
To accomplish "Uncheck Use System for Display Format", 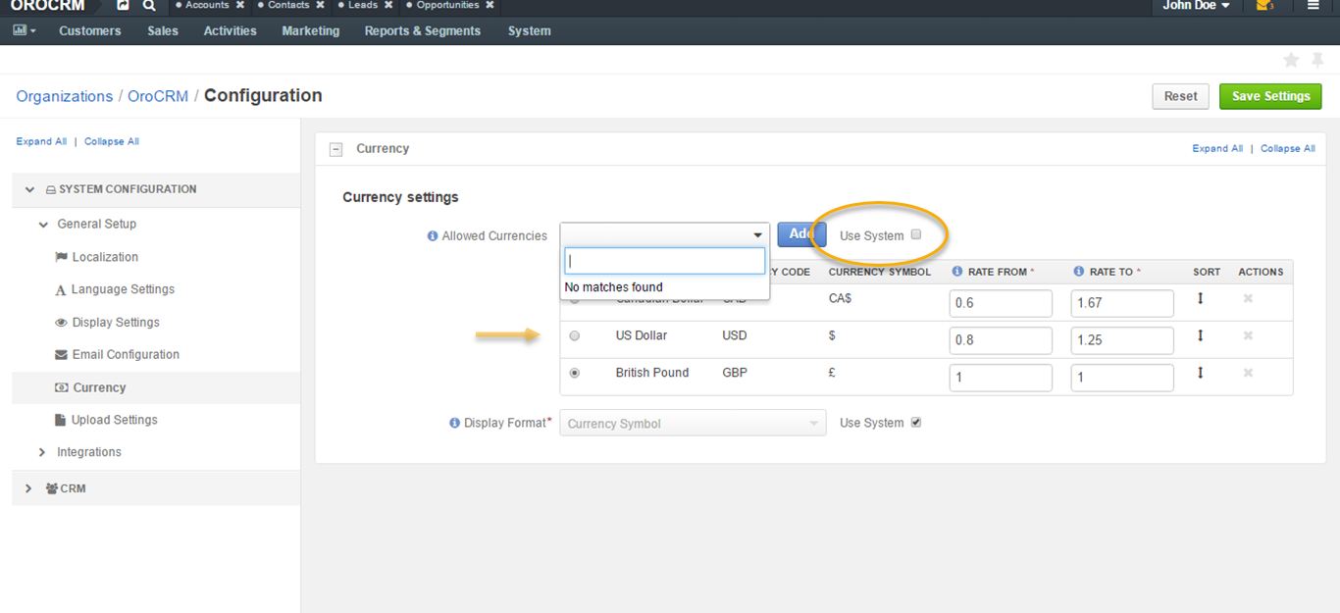I will click(x=916, y=423).
